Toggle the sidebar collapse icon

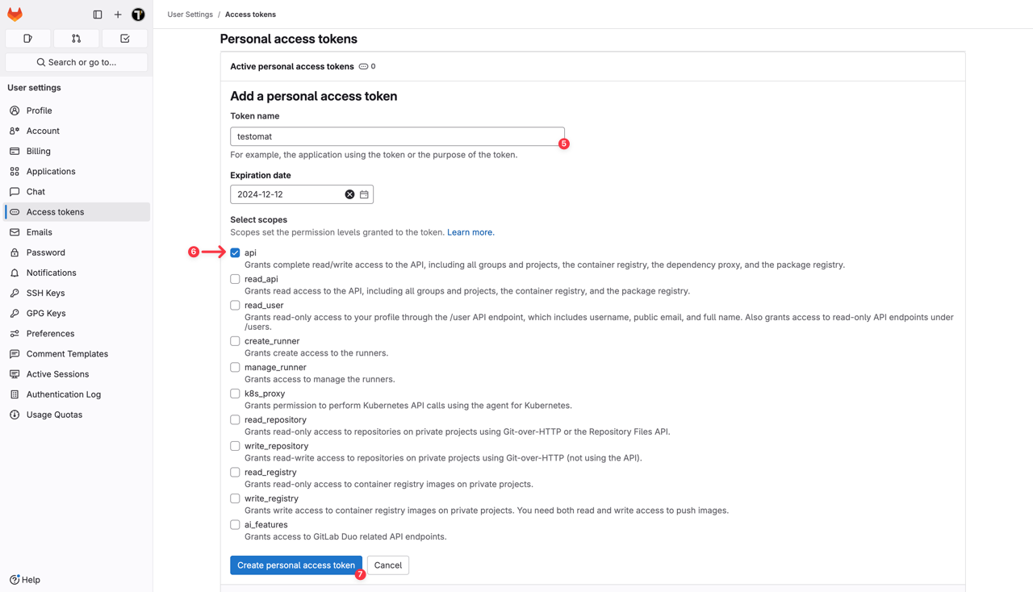point(97,14)
